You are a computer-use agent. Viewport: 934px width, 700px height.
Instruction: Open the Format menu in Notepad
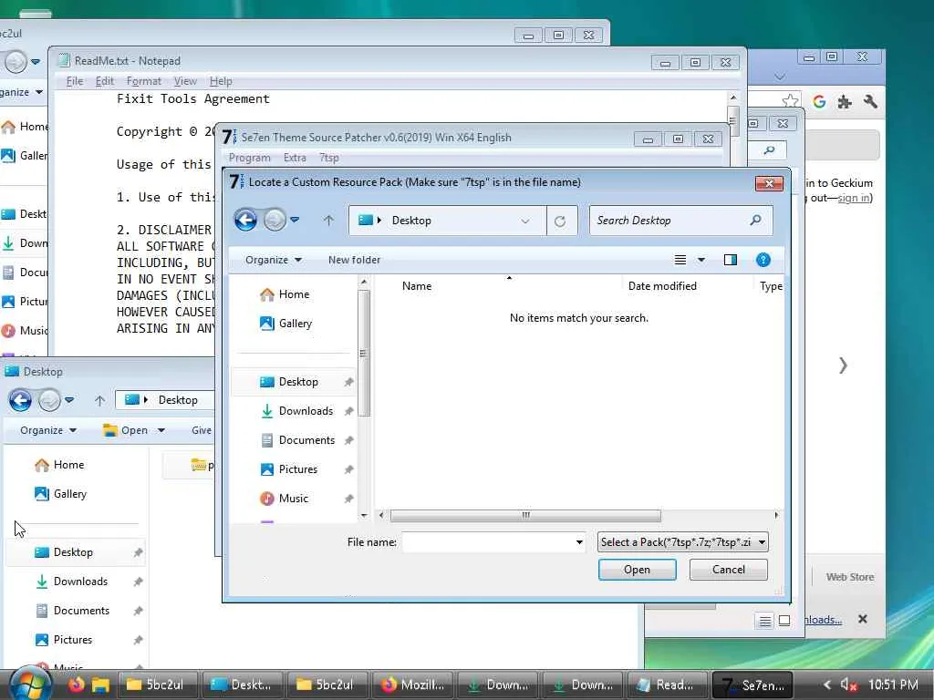coord(143,81)
